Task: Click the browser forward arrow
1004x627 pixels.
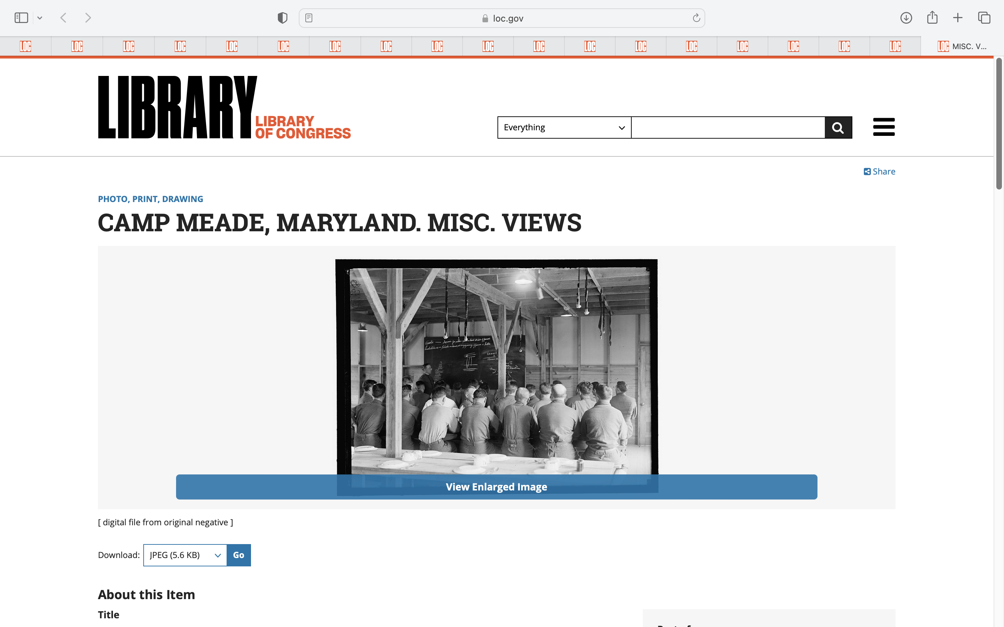Action: point(88,18)
